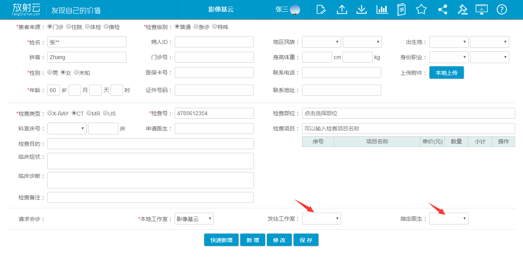Open the bar chart statistics icon
Viewport: 523px width, 257px height.
(382, 9)
